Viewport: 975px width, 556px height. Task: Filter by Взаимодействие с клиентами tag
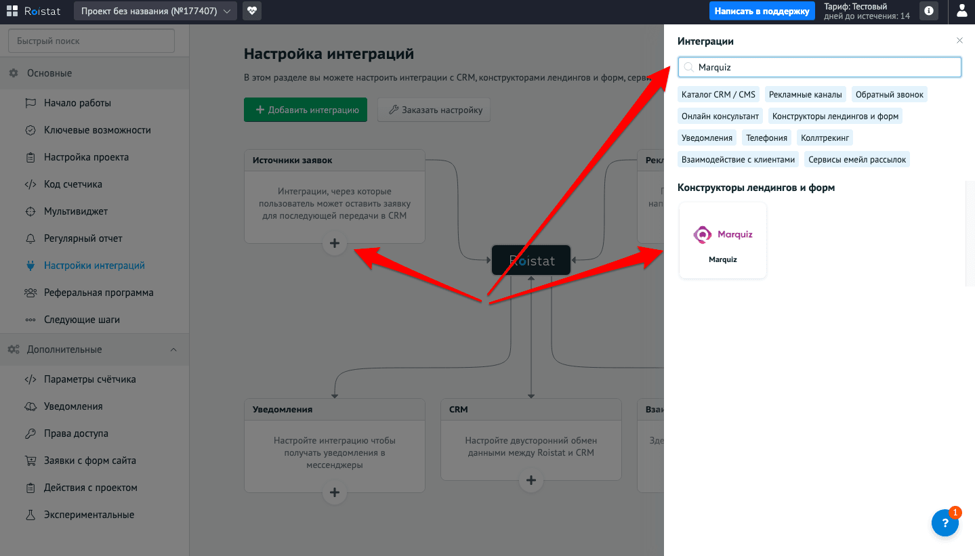click(x=738, y=159)
